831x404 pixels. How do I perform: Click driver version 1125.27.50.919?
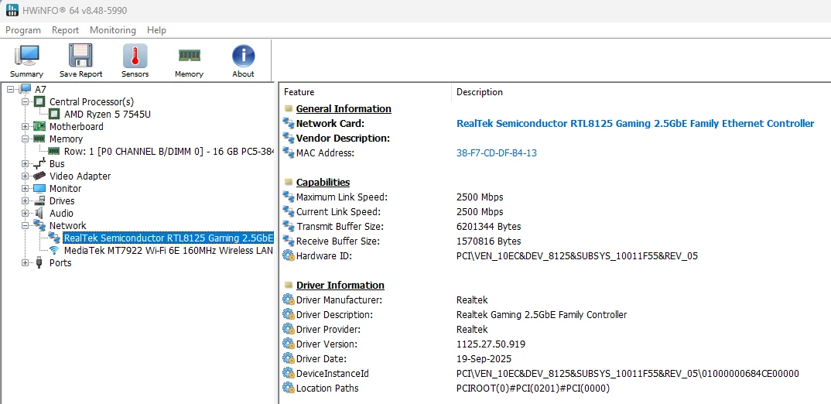pos(491,344)
